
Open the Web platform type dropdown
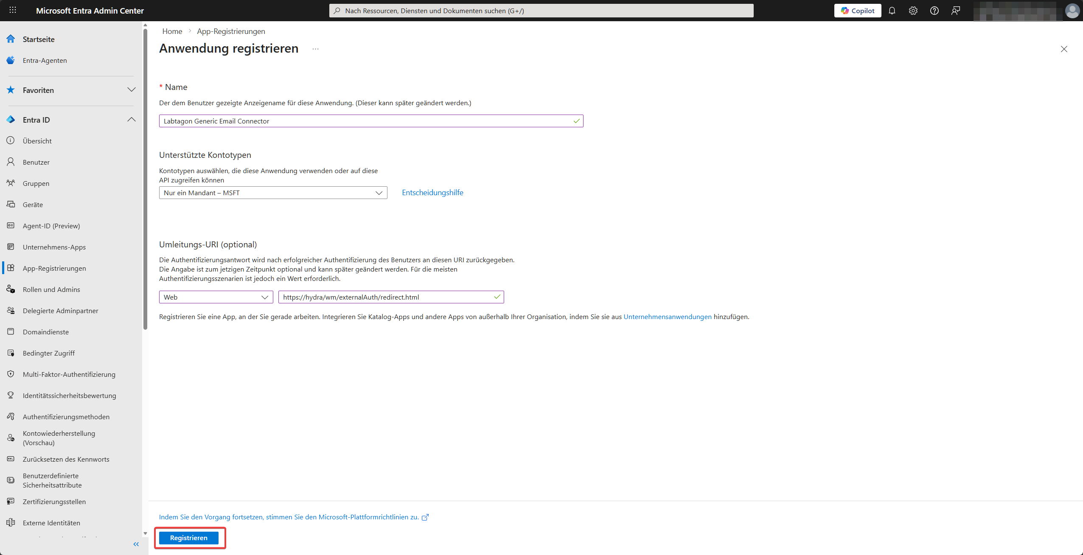pos(216,297)
